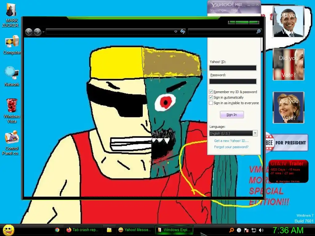Click the white speech bubble tray icon
Screen dimensions: 315x236
pyautogui.click(x=239, y=230)
